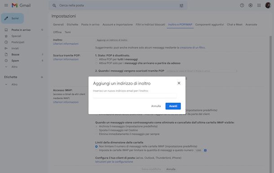
Task: Open the main menu hamburger icon
Action: pos(6,5)
